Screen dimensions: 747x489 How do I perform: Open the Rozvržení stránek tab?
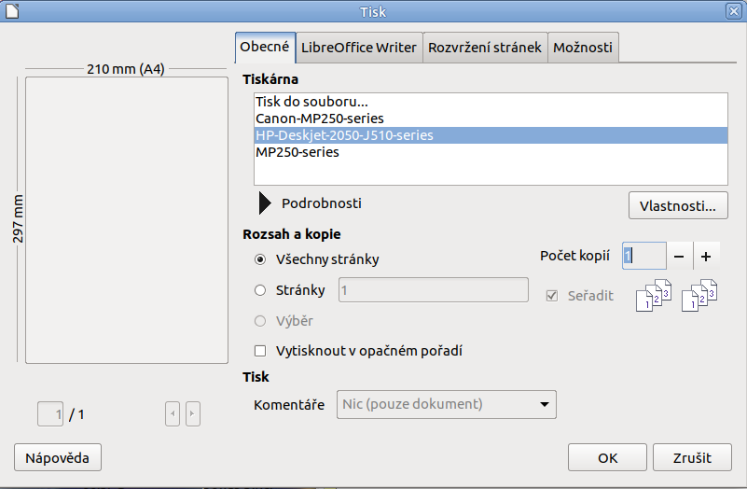[485, 47]
